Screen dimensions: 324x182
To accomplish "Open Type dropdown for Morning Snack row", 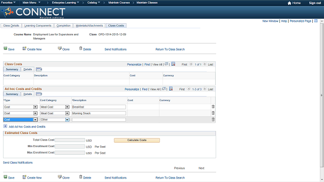I will [35, 113].
